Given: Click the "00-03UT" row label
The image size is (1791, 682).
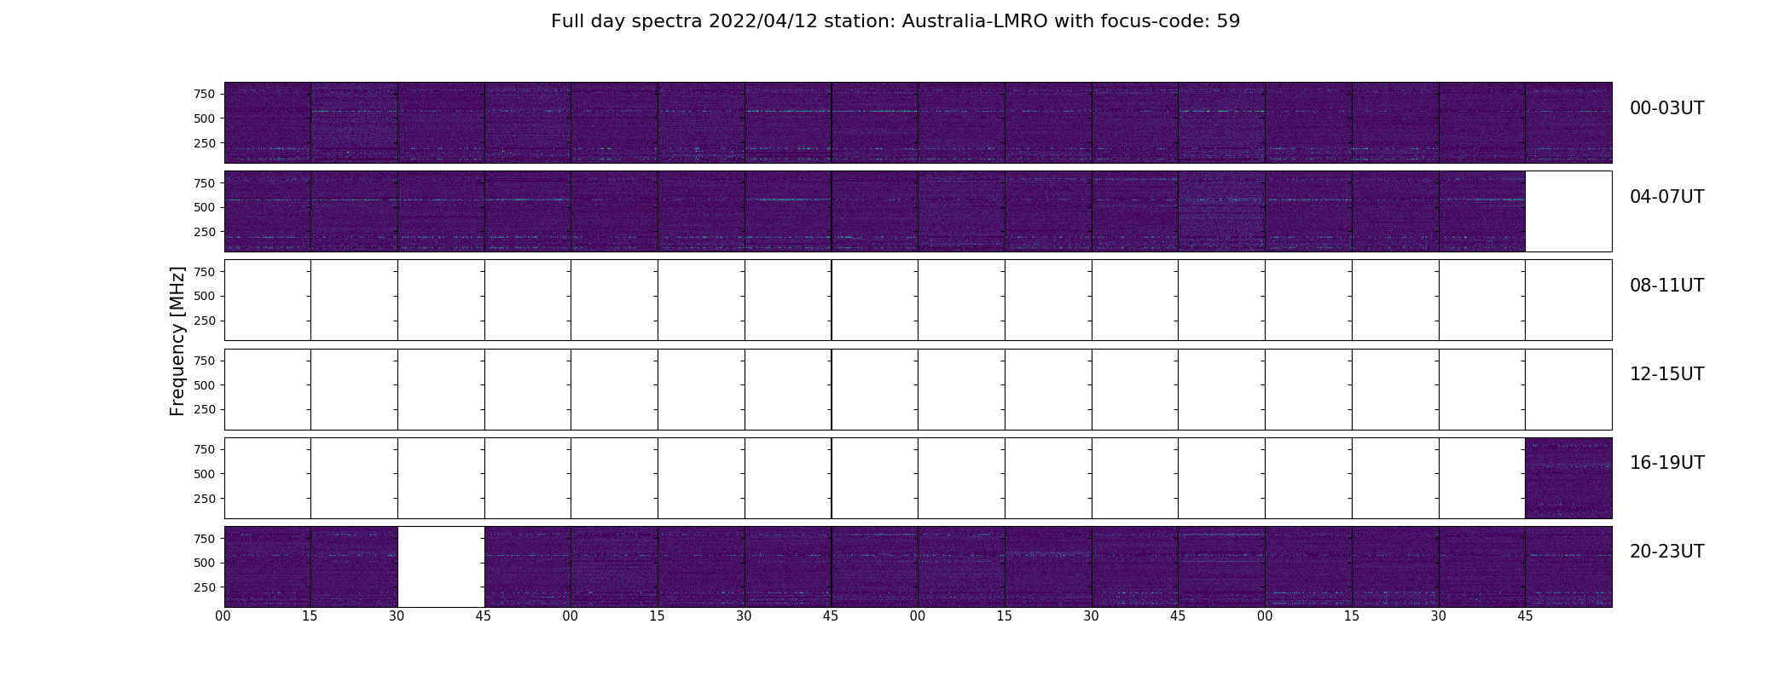Looking at the screenshot, I should [1666, 108].
